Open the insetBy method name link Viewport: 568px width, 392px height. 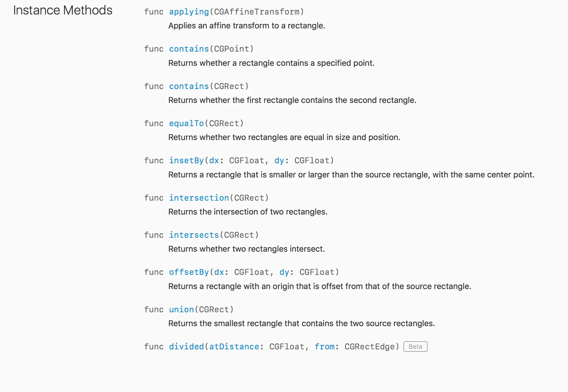[186, 160]
